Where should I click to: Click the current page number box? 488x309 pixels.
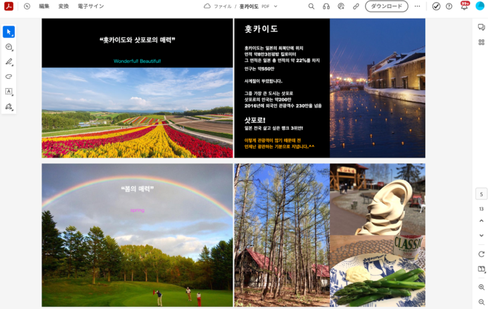481,194
